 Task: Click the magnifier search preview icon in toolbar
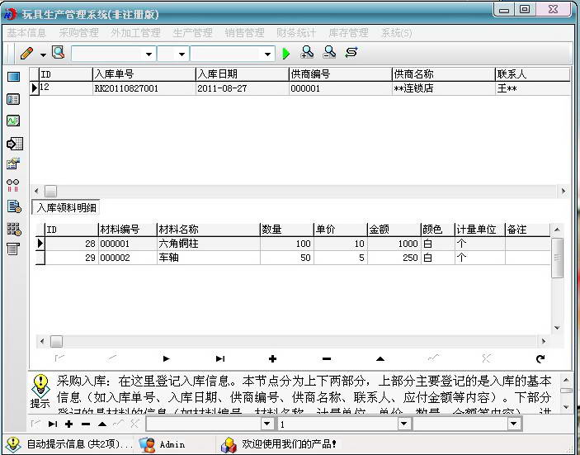click(58, 53)
